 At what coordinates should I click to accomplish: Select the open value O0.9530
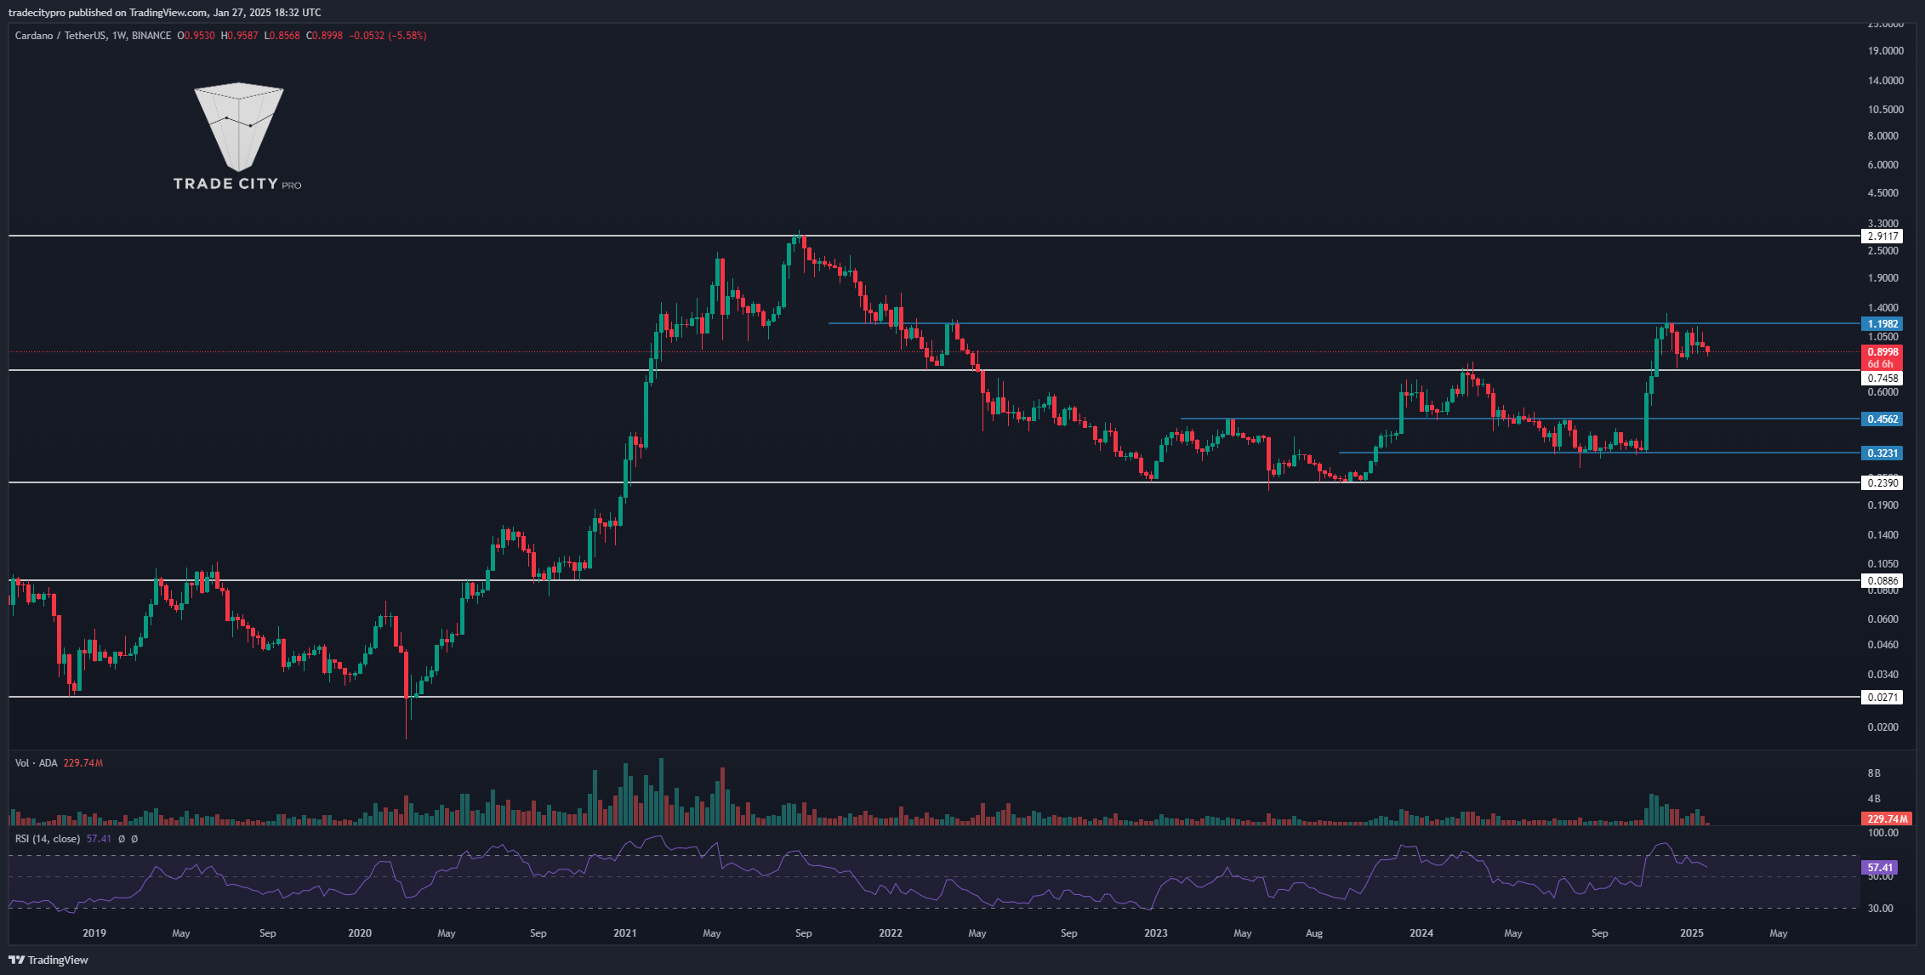(196, 36)
